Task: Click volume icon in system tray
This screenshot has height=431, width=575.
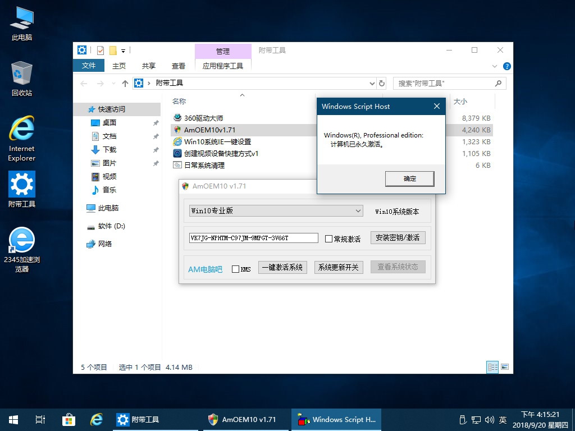Action: point(489,420)
